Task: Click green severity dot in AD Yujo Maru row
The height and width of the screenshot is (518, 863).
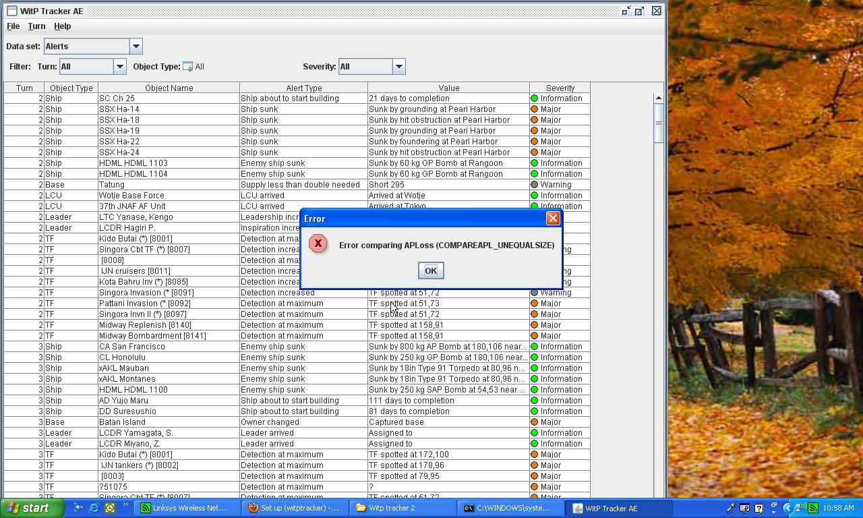Action: click(x=535, y=401)
